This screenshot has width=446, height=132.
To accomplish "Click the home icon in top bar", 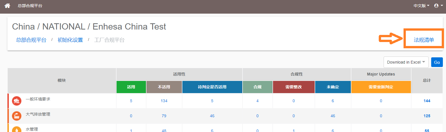I will coord(7,6).
